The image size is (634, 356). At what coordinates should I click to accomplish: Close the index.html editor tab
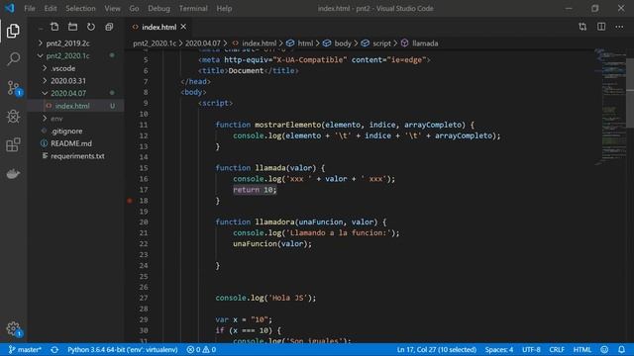[x=183, y=27]
